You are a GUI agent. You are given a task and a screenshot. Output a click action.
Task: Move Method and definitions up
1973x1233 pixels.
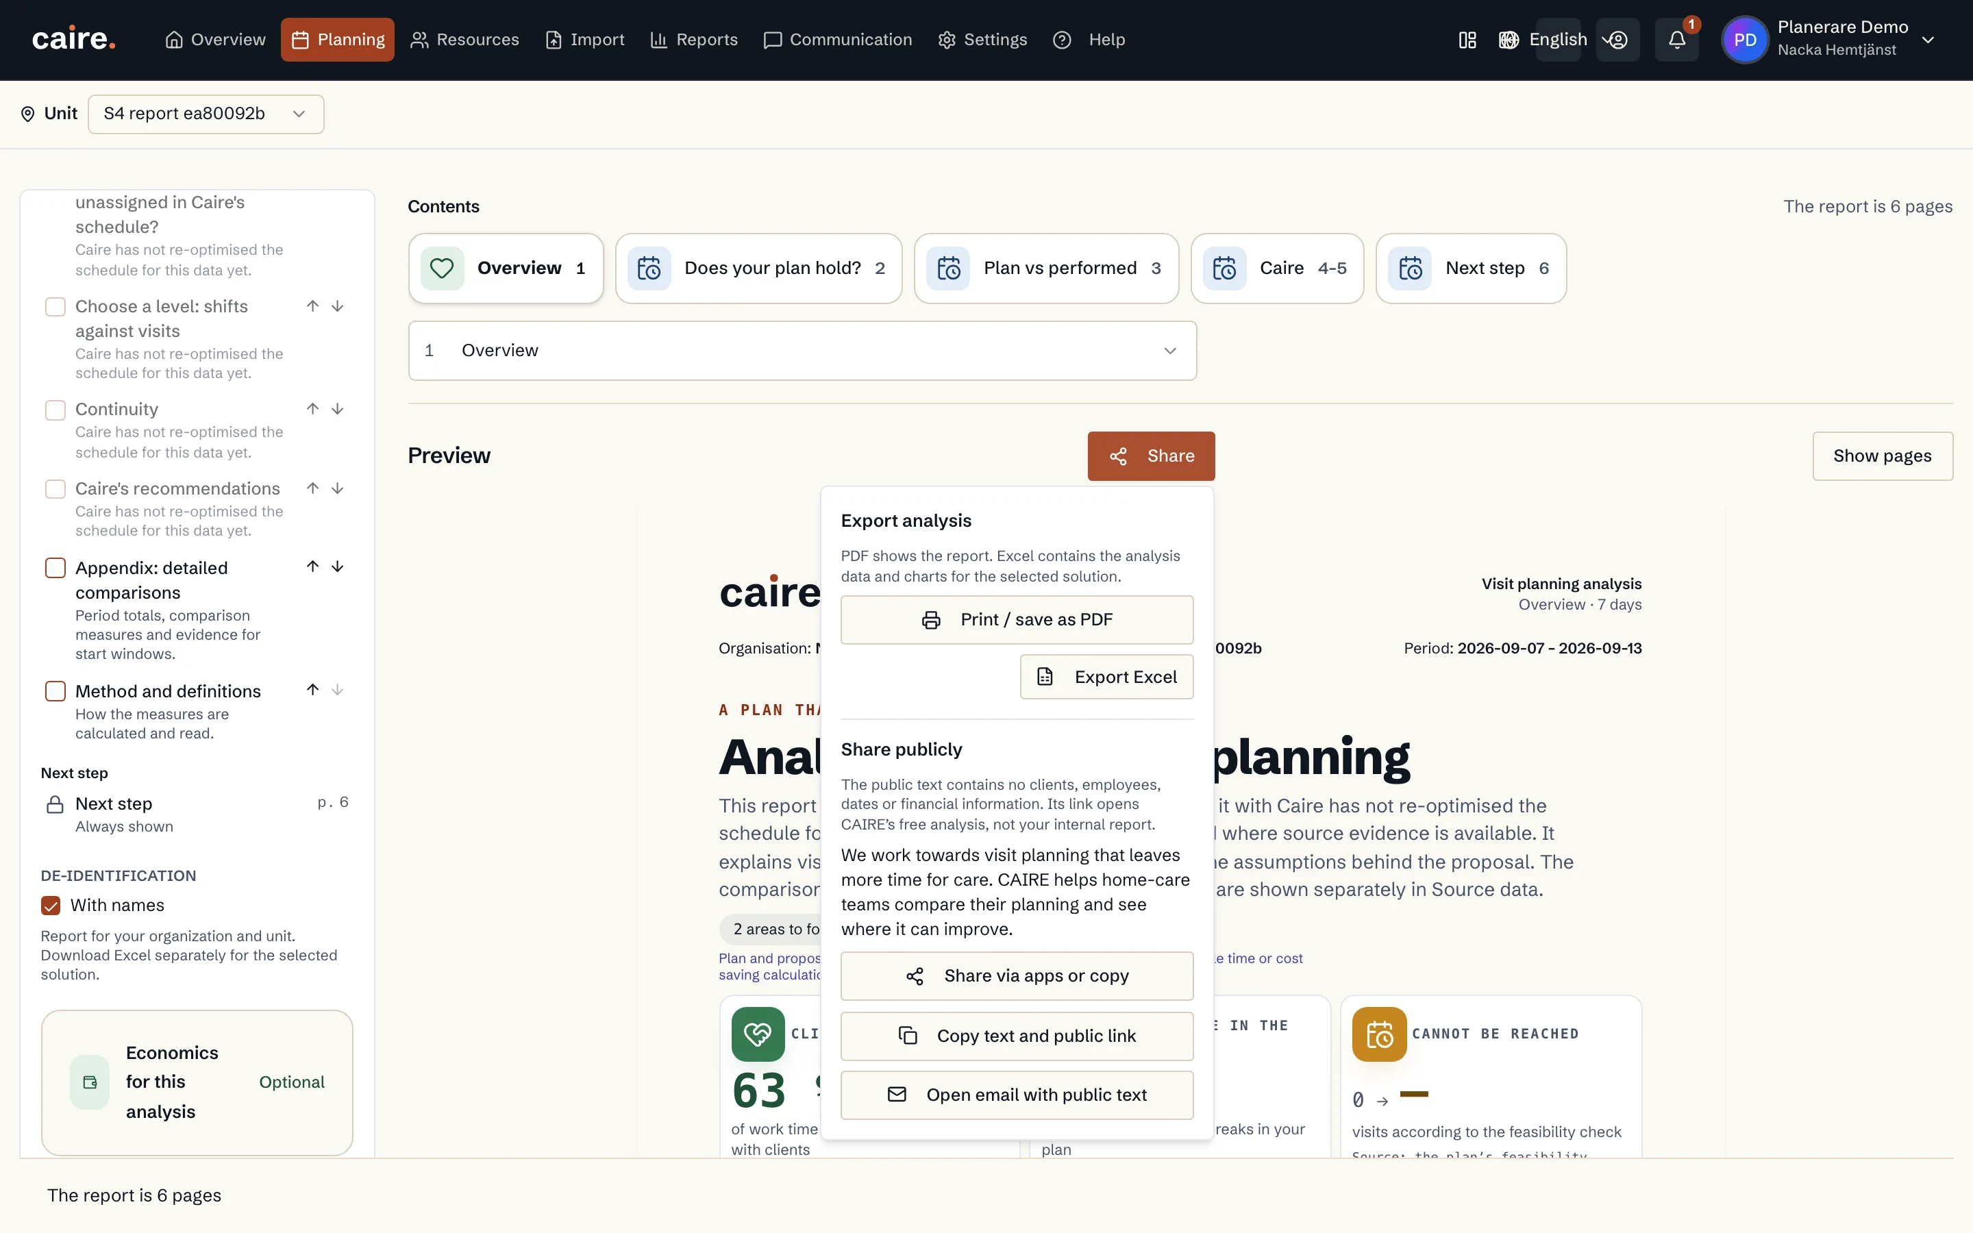coord(312,689)
